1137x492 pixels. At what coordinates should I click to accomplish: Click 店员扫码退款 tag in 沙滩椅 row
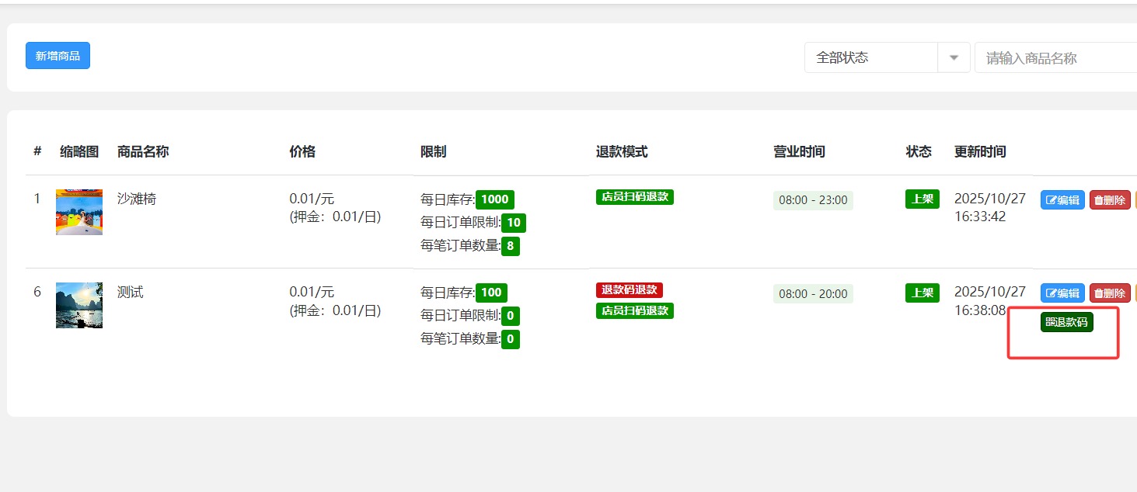(x=634, y=197)
